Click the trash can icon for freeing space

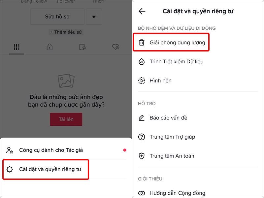coord(142,43)
